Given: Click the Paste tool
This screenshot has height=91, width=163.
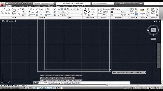Looking at the screenshot, I should pyautogui.click(x=153, y=11).
